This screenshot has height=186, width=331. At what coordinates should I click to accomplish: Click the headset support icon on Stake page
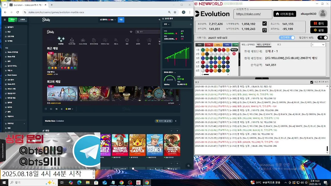click(x=189, y=166)
